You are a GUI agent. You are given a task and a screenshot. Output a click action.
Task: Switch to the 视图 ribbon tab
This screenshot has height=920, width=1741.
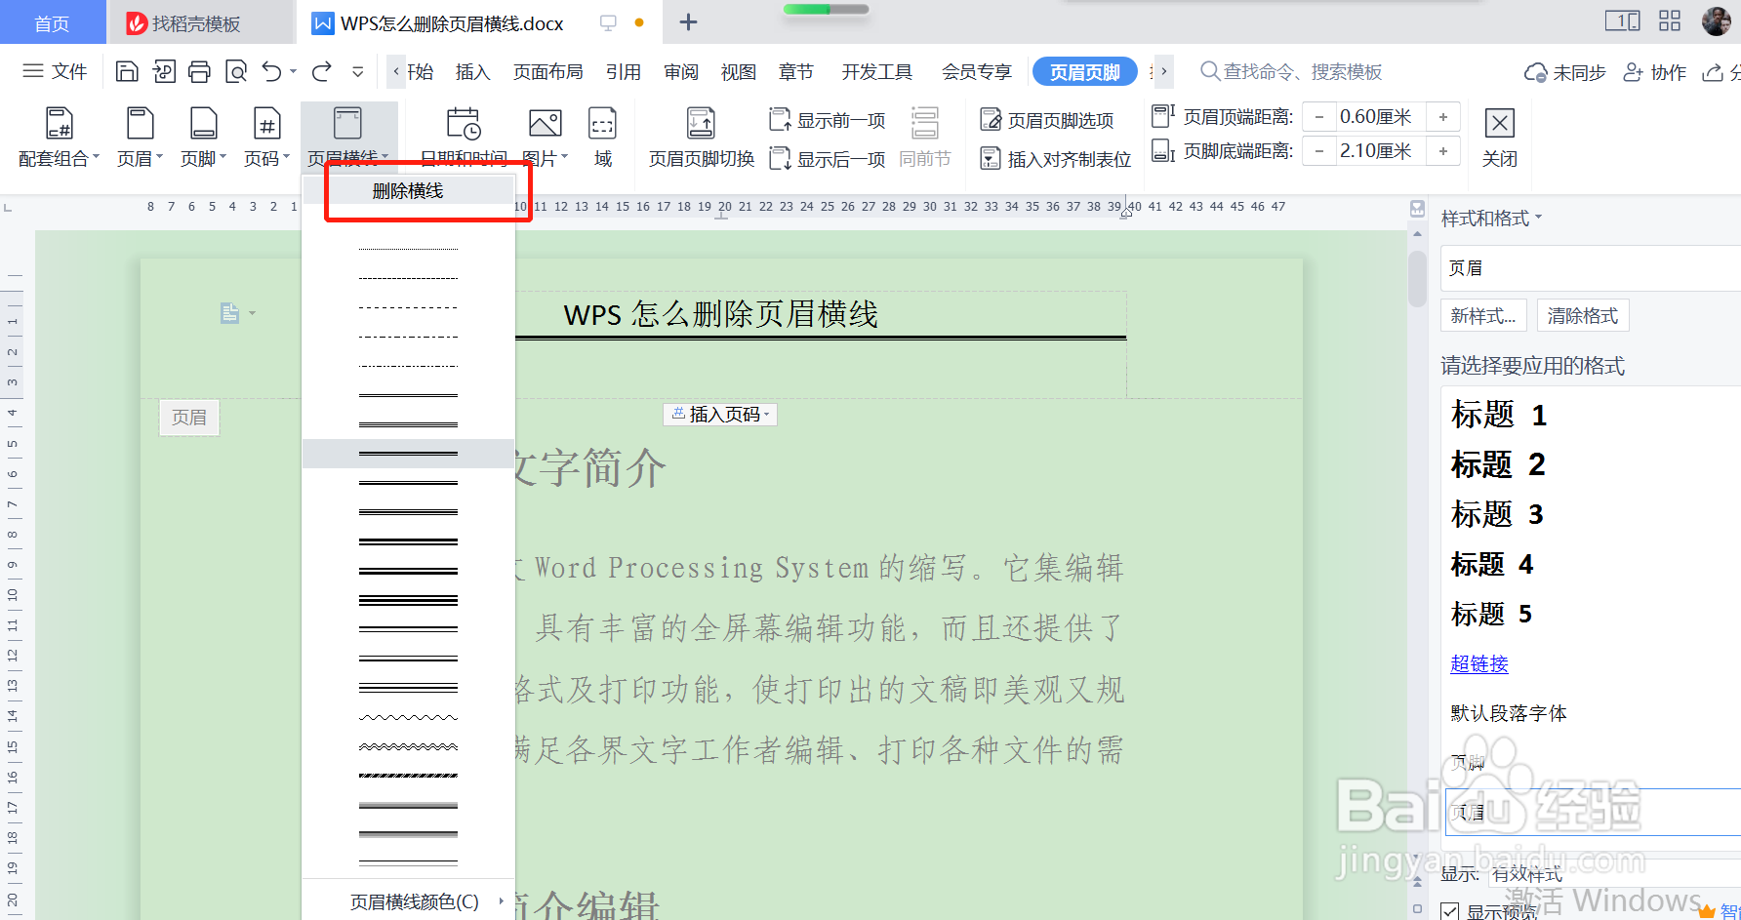point(738,72)
